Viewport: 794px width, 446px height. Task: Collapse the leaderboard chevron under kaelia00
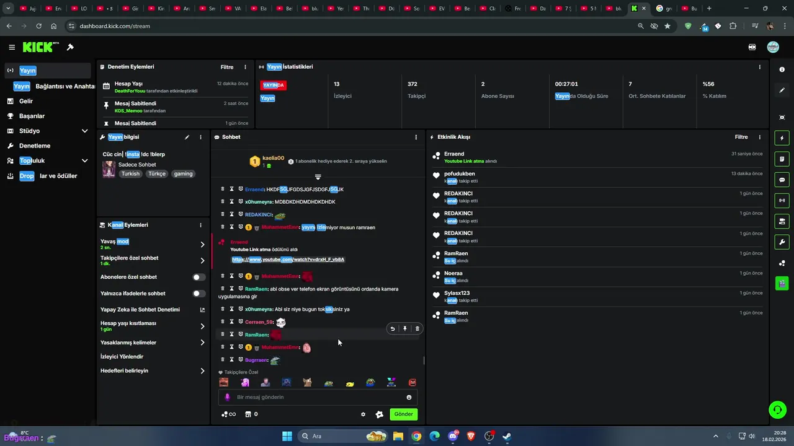[x=318, y=177]
